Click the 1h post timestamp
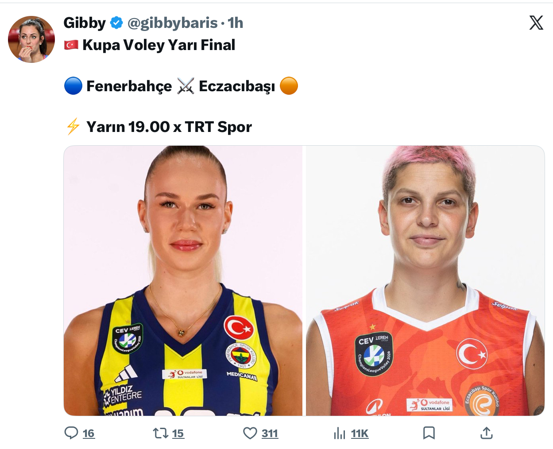 click(x=236, y=23)
